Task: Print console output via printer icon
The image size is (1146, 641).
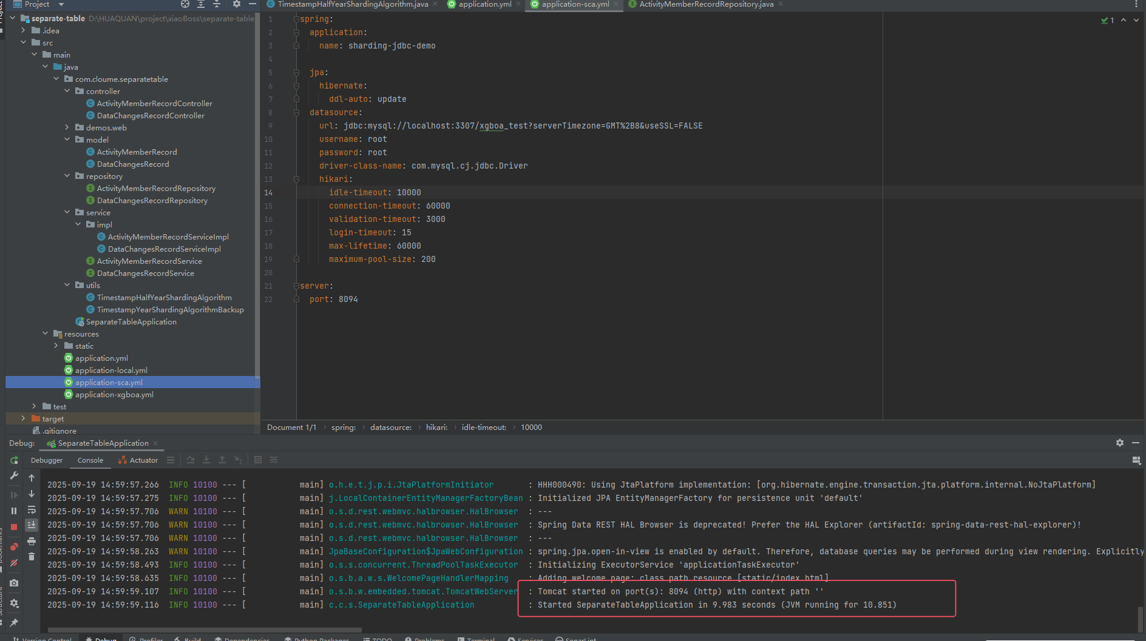Action: 32,541
